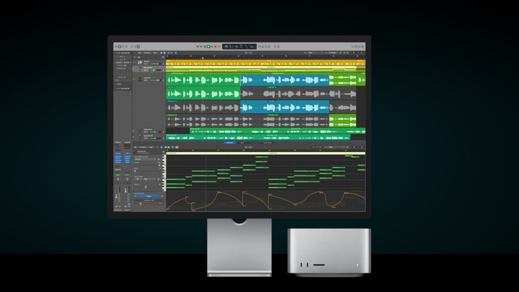
Task: Open the Browsers icon at top right
Action: (x=363, y=46)
